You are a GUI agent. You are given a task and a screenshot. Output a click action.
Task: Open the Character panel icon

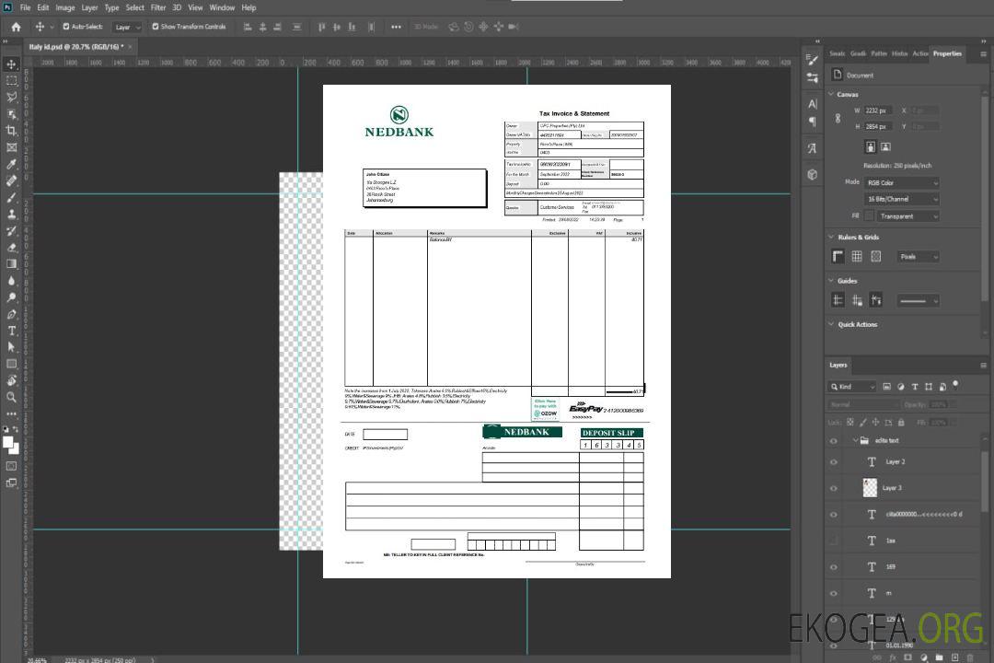coord(813,103)
